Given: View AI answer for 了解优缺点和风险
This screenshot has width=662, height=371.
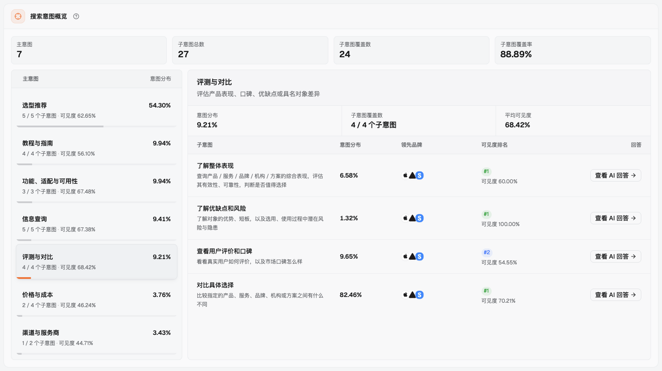Looking at the screenshot, I should pyautogui.click(x=615, y=218).
